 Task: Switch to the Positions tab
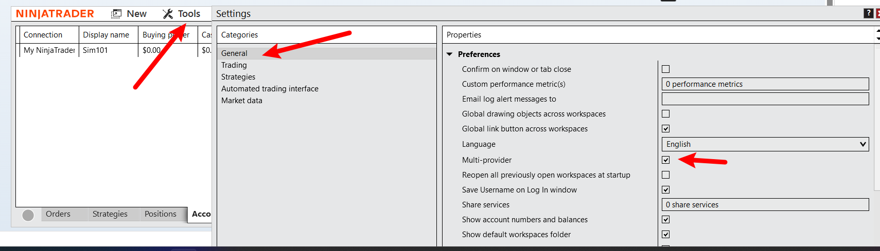click(160, 214)
